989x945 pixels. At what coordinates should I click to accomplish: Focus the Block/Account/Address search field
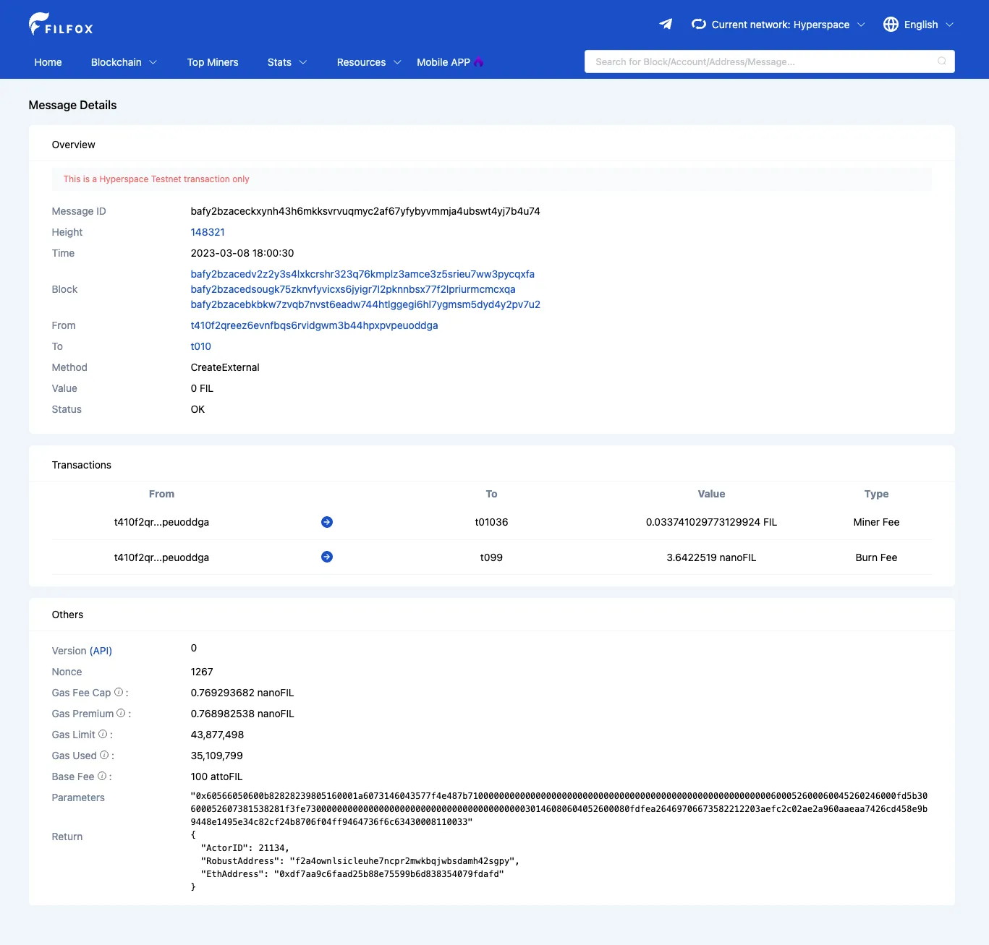(x=760, y=61)
